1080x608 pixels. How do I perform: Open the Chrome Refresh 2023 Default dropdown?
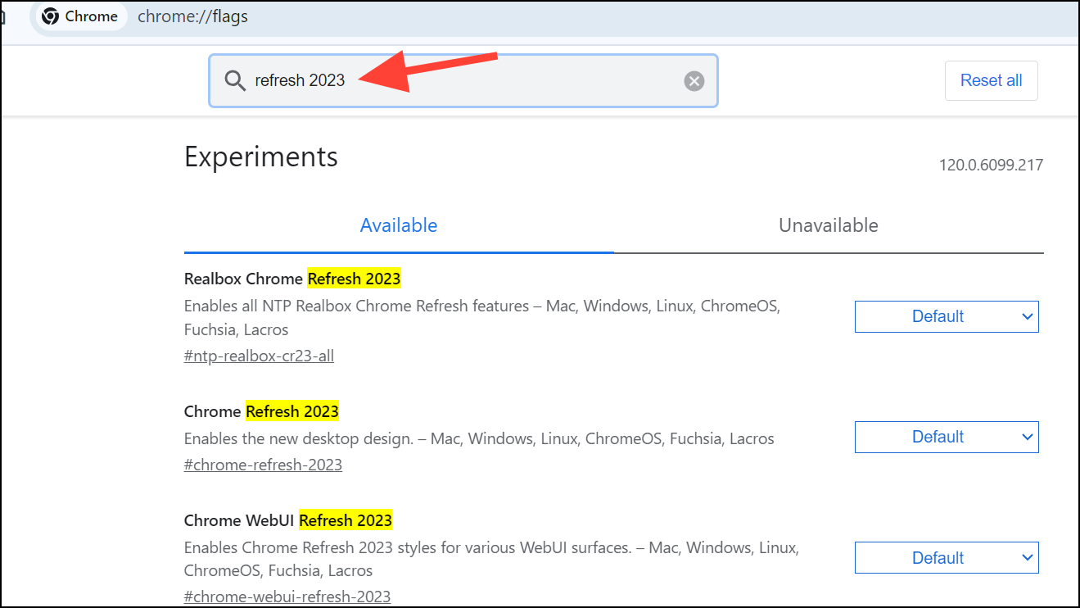pyautogui.click(x=947, y=437)
